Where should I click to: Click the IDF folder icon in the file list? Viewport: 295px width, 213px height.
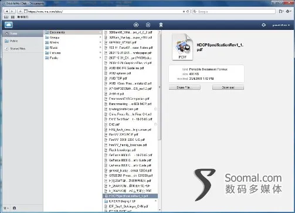click(x=106, y=201)
